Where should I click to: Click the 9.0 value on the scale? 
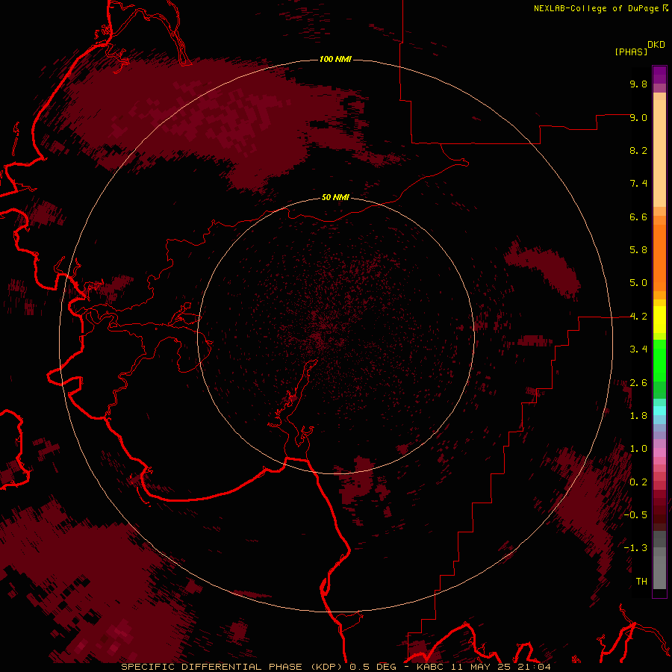(x=638, y=117)
